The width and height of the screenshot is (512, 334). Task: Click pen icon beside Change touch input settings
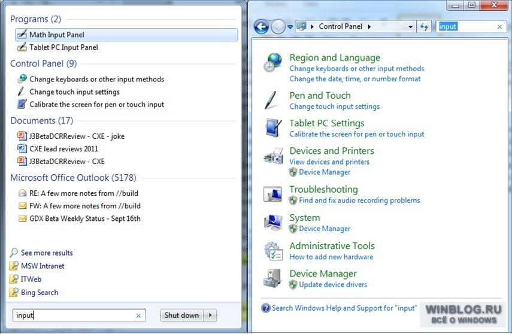coord(21,92)
